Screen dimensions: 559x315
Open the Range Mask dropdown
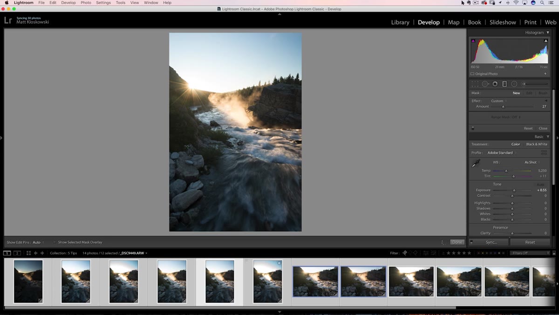tap(506, 117)
